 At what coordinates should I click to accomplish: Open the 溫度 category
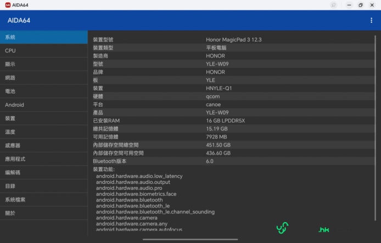pyautogui.click(x=44, y=132)
